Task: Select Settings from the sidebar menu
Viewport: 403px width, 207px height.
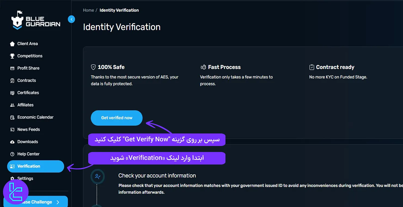Action: coord(25,178)
